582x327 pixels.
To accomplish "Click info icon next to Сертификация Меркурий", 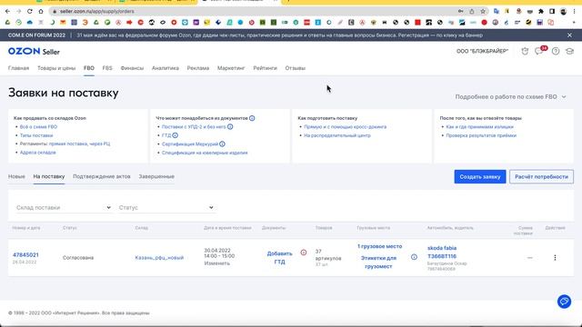I will pos(222,144).
